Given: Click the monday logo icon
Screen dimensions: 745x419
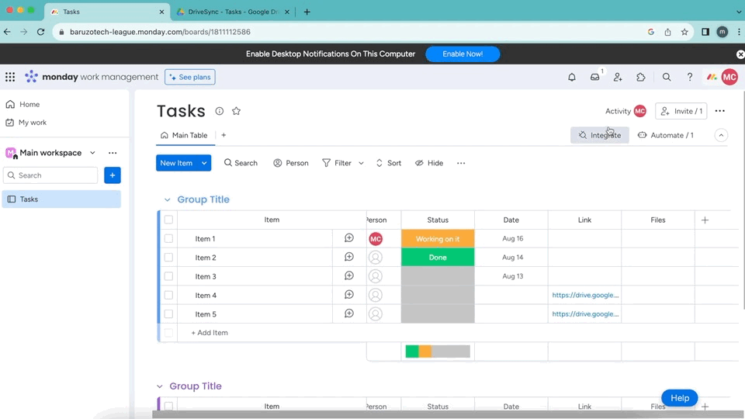Looking at the screenshot, I should (31, 77).
